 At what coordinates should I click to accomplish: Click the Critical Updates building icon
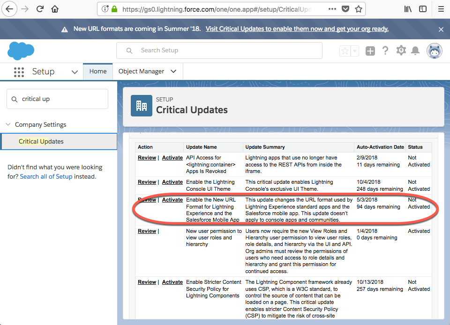(x=142, y=106)
